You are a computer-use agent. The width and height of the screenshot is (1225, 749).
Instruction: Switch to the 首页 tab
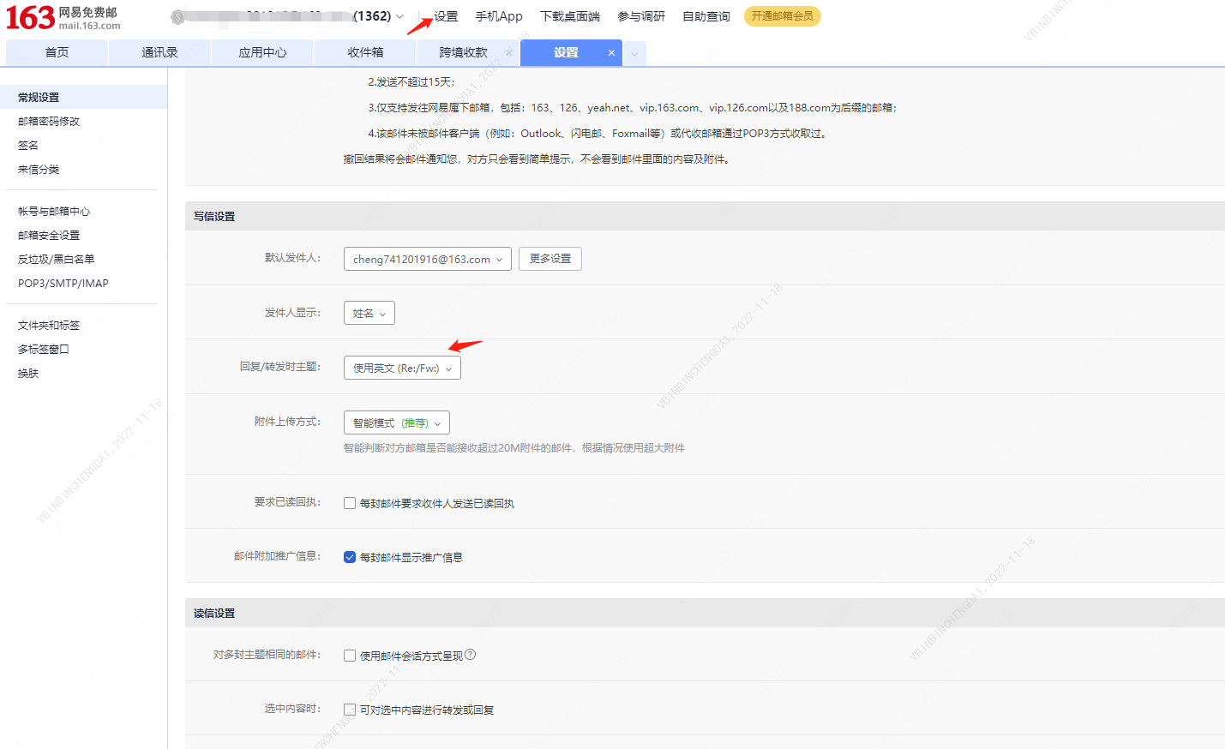coord(57,52)
